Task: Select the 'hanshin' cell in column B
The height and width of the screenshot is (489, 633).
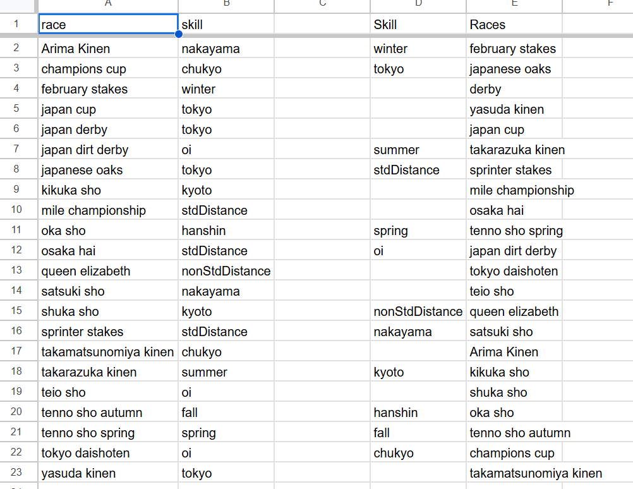Action: (x=226, y=230)
